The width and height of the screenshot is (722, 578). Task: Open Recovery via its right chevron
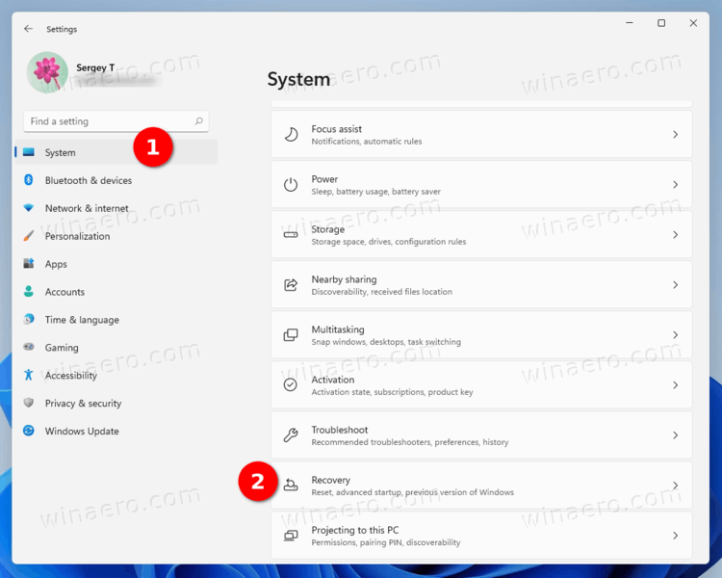coord(676,486)
